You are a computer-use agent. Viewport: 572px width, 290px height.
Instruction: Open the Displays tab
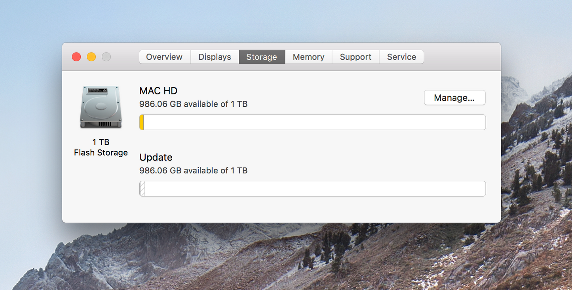[x=214, y=56]
